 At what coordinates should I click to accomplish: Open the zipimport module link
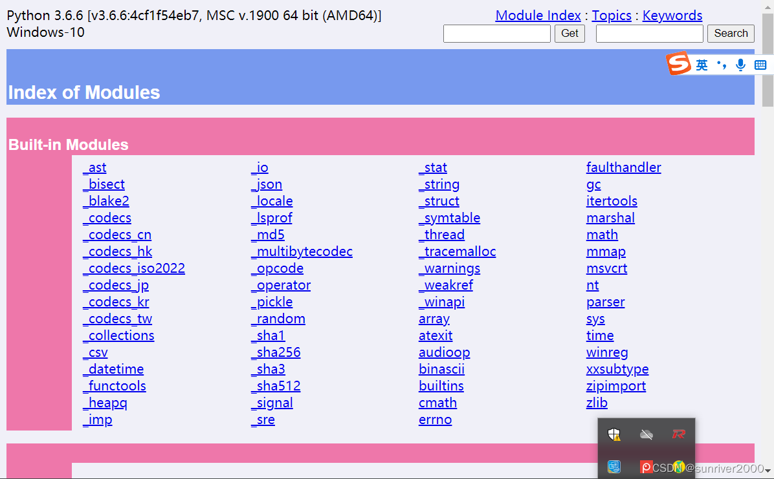pyautogui.click(x=616, y=386)
